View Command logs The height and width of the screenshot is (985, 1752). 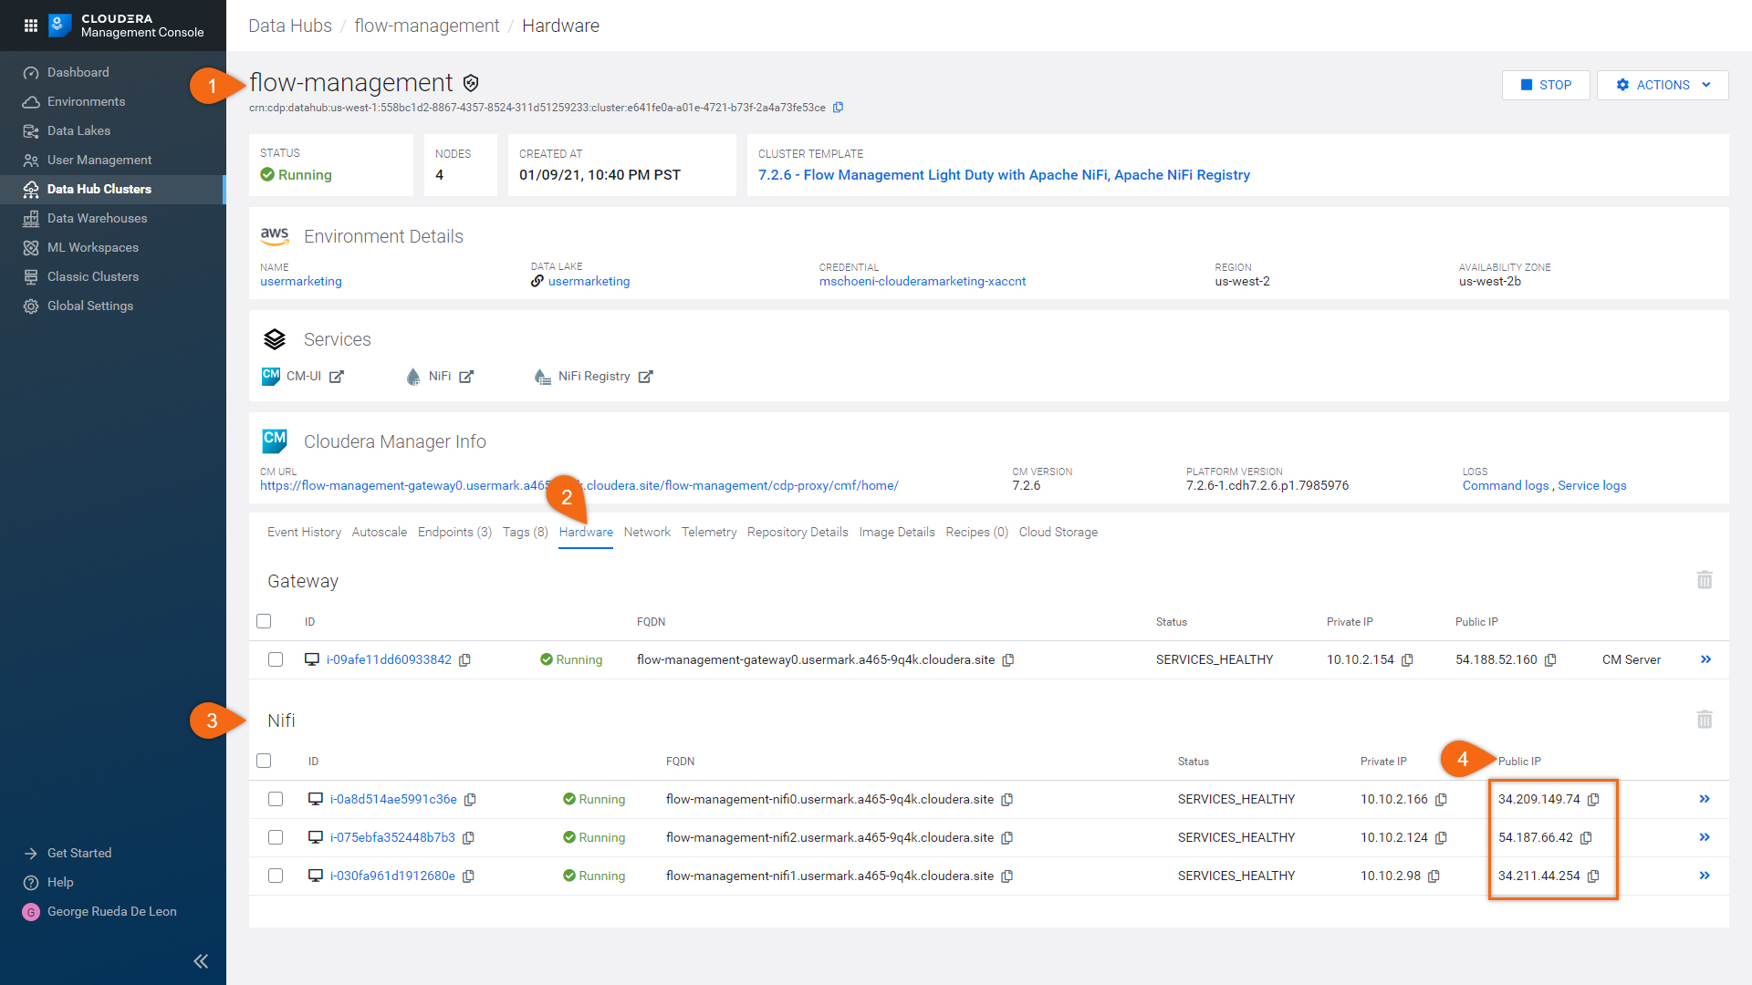click(1506, 486)
